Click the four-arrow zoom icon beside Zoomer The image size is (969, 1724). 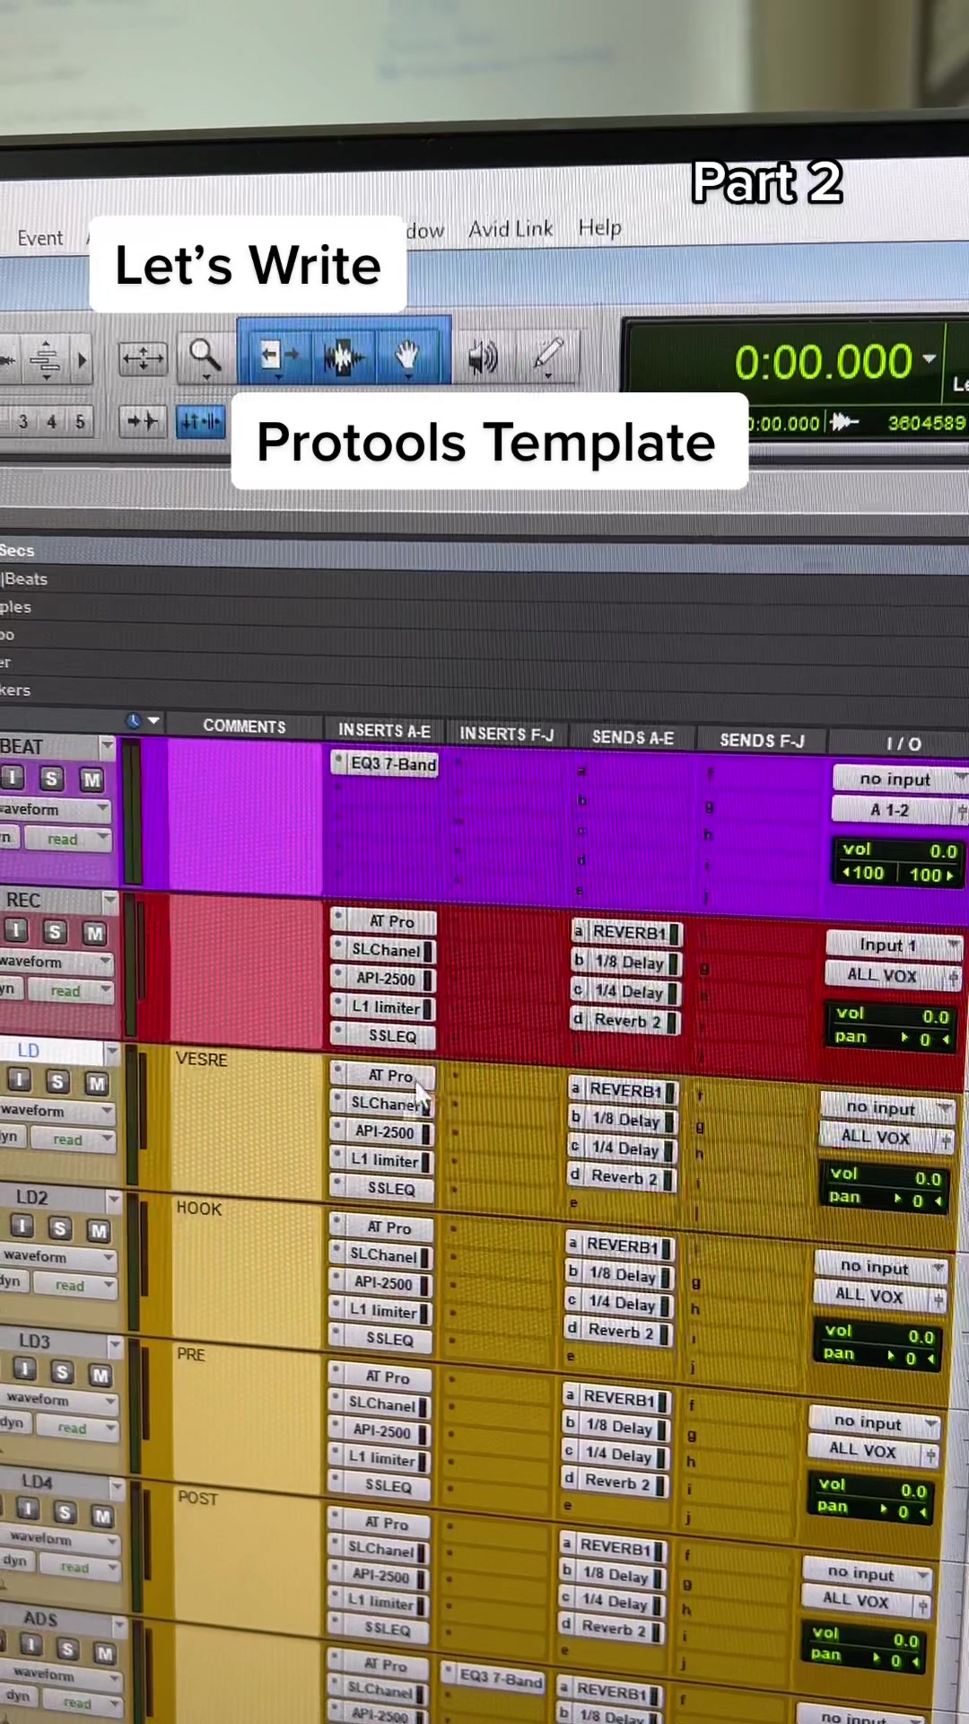143,359
